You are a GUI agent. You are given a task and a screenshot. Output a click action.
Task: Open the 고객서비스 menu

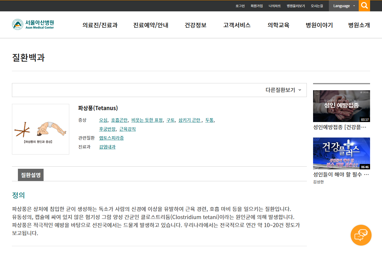(237, 25)
